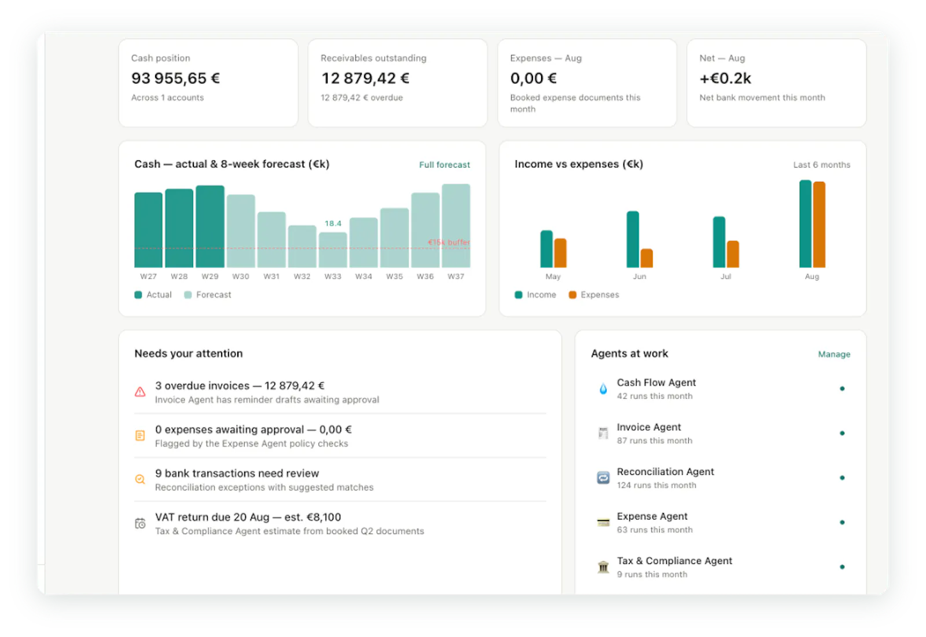This screenshot has height=637, width=926.
Task: Click the Invoice Agent status dot
Action: click(842, 433)
